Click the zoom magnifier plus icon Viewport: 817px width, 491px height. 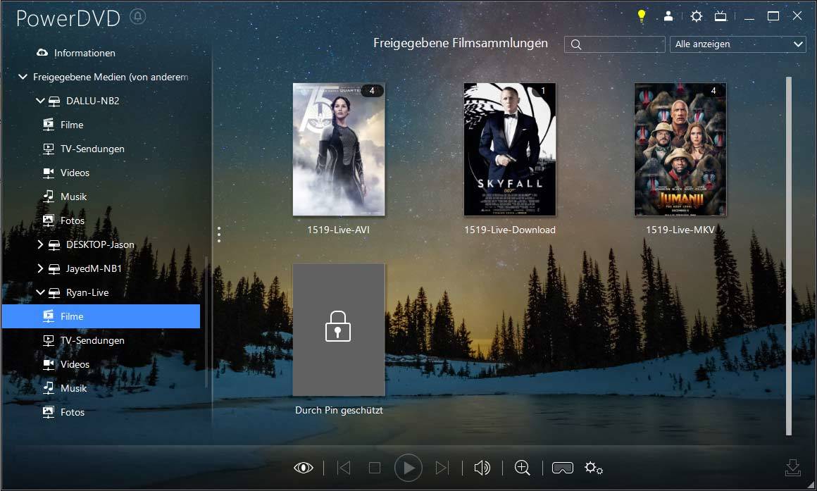[522, 468]
